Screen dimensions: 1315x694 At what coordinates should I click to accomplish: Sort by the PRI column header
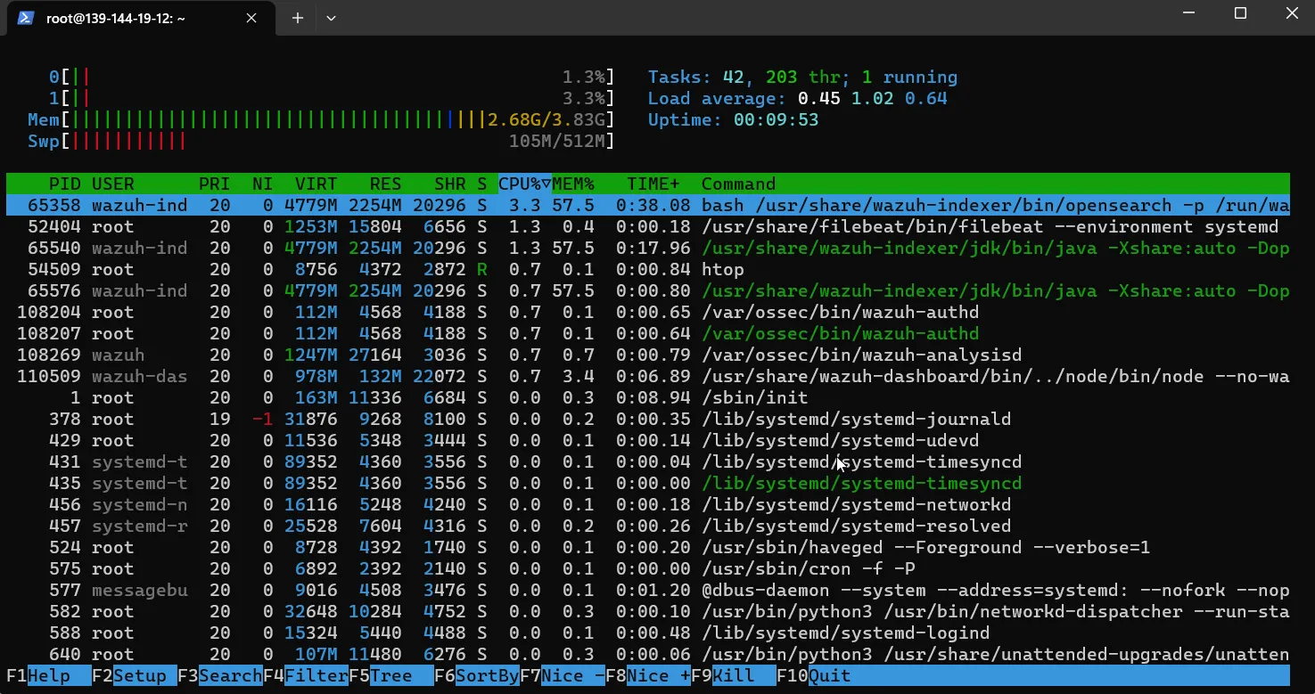(215, 184)
